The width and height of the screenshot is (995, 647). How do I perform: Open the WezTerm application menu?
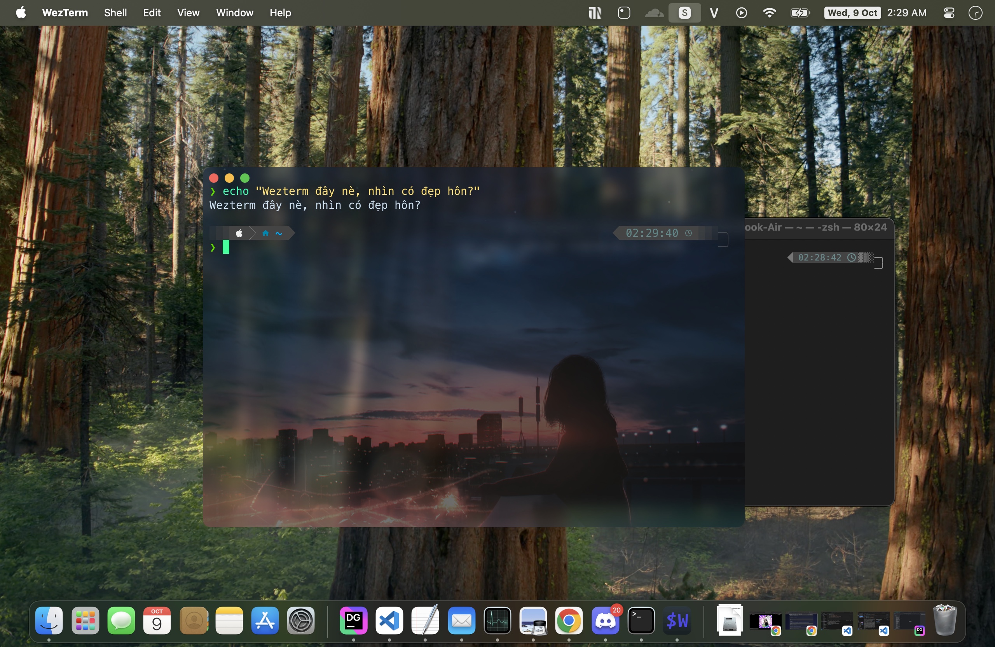click(x=65, y=12)
